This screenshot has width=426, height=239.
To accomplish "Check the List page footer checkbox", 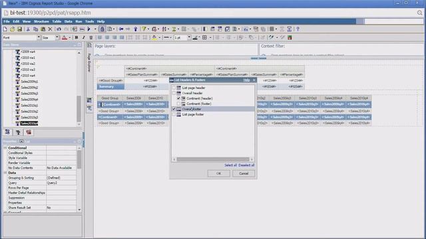I will [x=174, y=114].
